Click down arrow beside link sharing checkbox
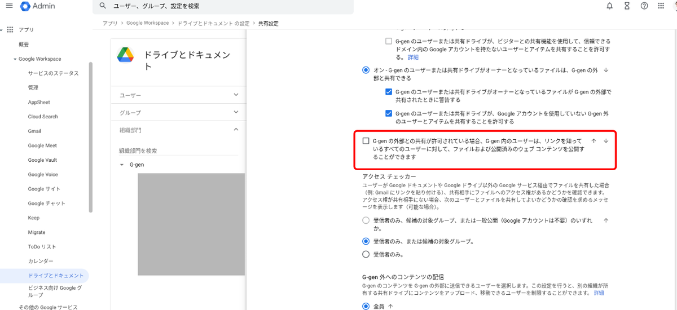677x310 pixels. [x=606, y=141]
